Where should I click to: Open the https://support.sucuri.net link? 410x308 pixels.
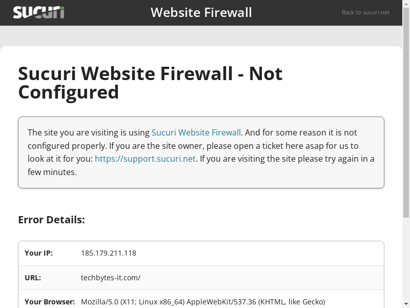coord(145,159)
